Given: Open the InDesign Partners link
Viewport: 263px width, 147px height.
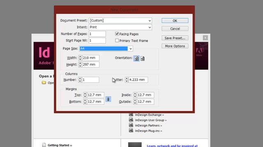Looking at the screenshot, I should 148,125.
